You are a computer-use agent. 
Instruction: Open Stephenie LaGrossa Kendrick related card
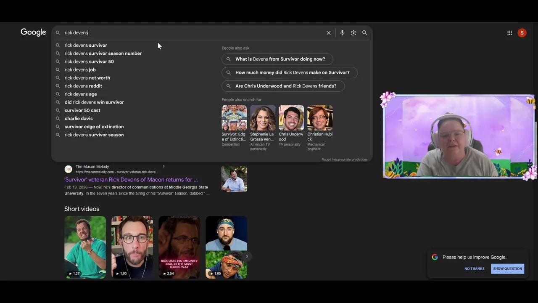pos(263,128)
